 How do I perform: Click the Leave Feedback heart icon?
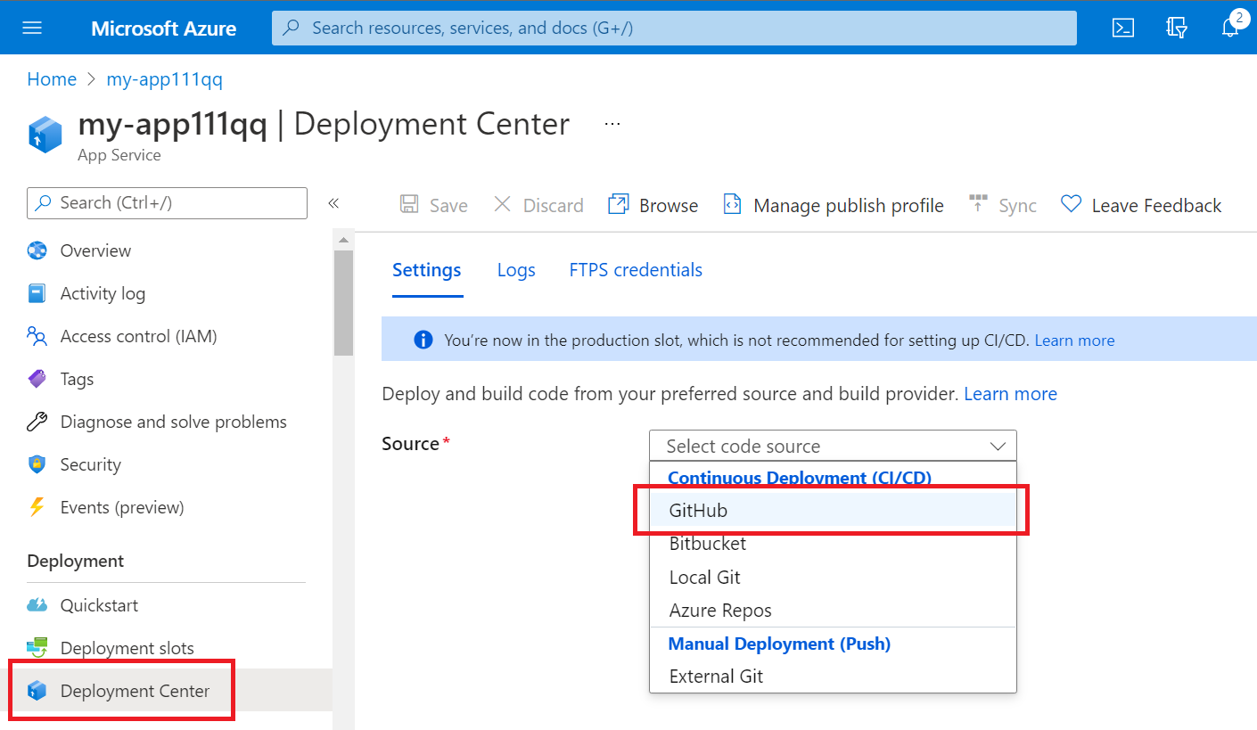[x=1071, y=205]
